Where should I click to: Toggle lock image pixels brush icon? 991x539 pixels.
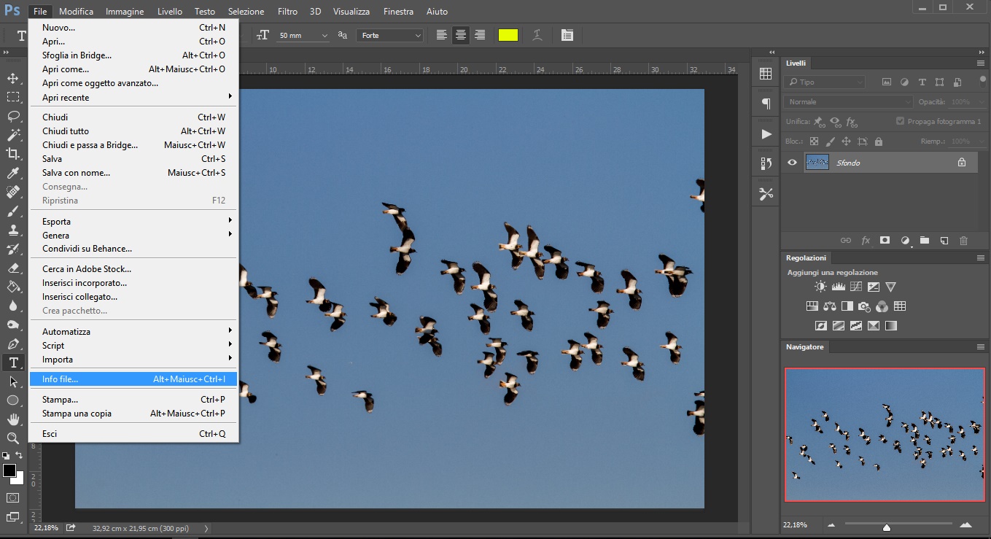830,141
